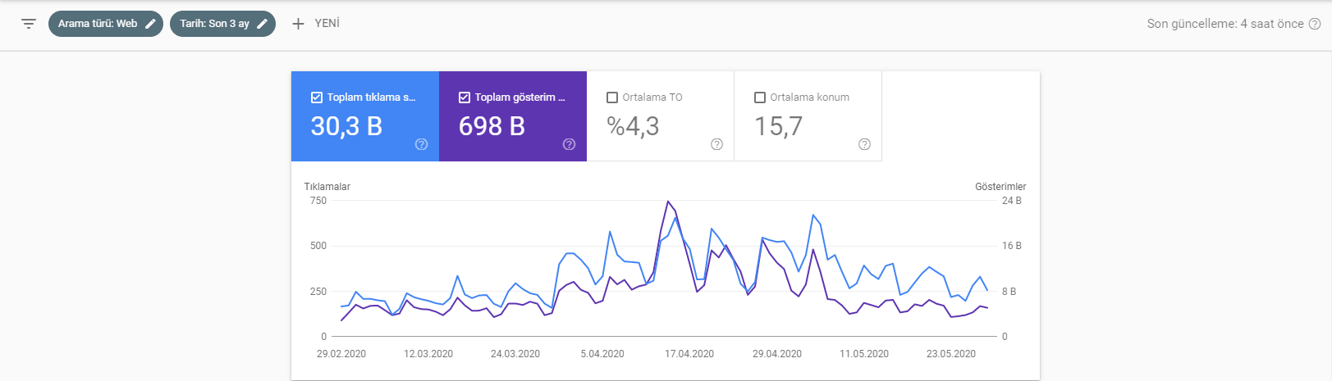Edit the Arama türü: Web filter pencil
Viewport: 1332px width, 381px height.
[151, 24]
